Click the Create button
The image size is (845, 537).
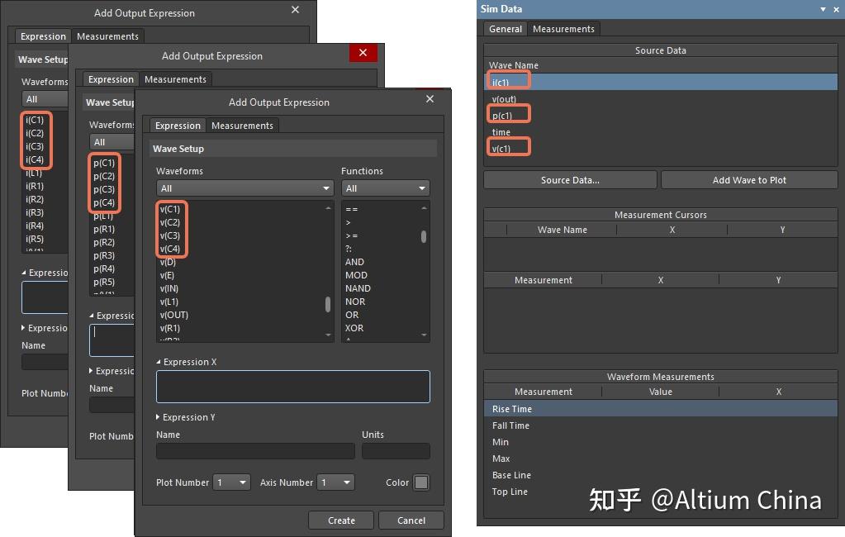tap(340, 520)
